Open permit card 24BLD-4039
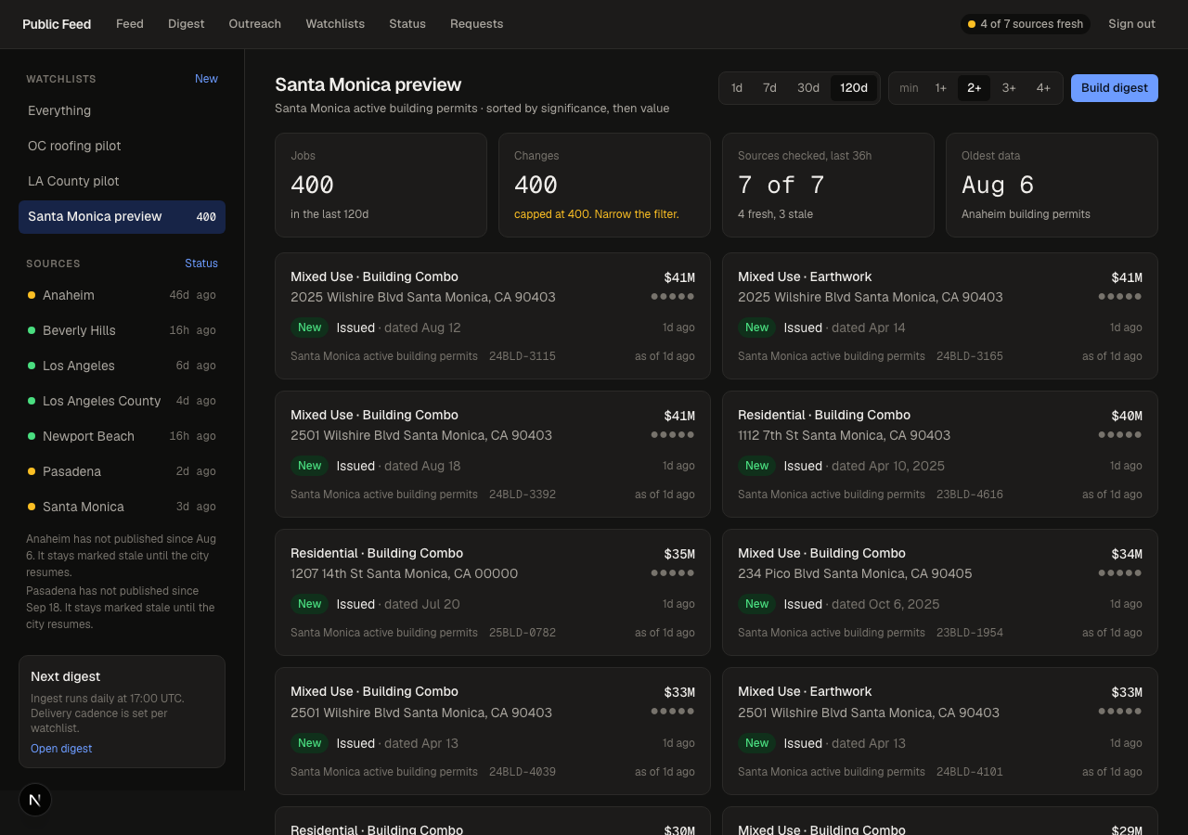 [493, 731]
